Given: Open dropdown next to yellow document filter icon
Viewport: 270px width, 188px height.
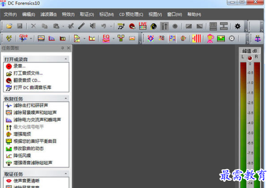Looking at the screenshot, I should [x=84, y=39].
